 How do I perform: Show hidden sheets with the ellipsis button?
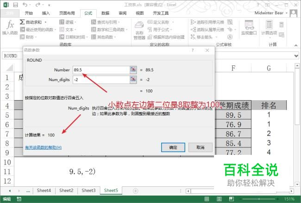point(28,191)
